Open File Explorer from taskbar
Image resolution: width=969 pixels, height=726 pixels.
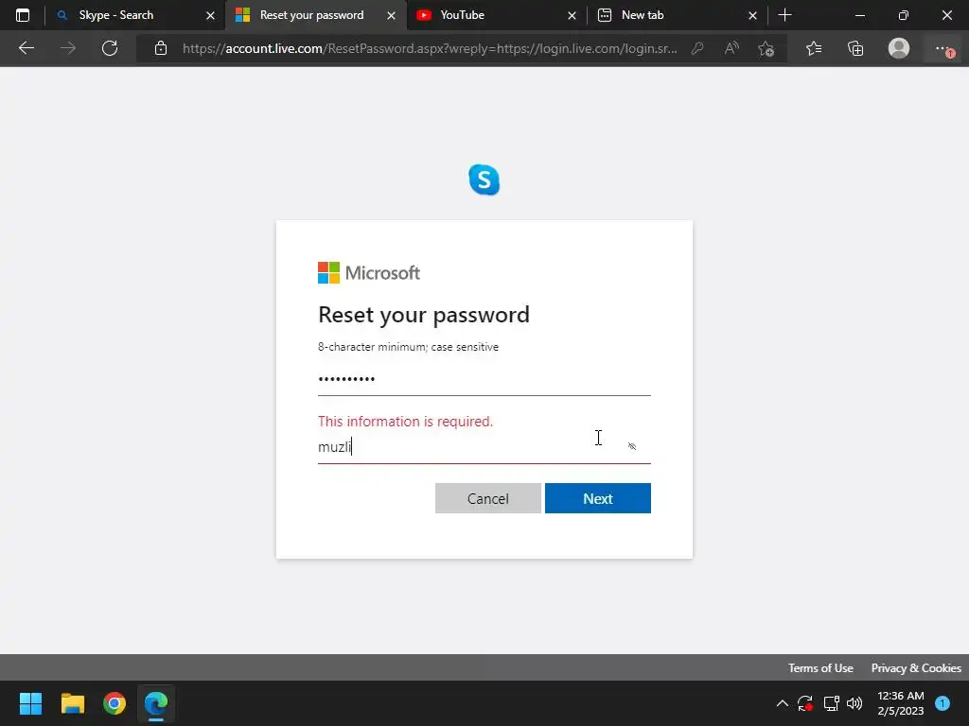[73, 703]
